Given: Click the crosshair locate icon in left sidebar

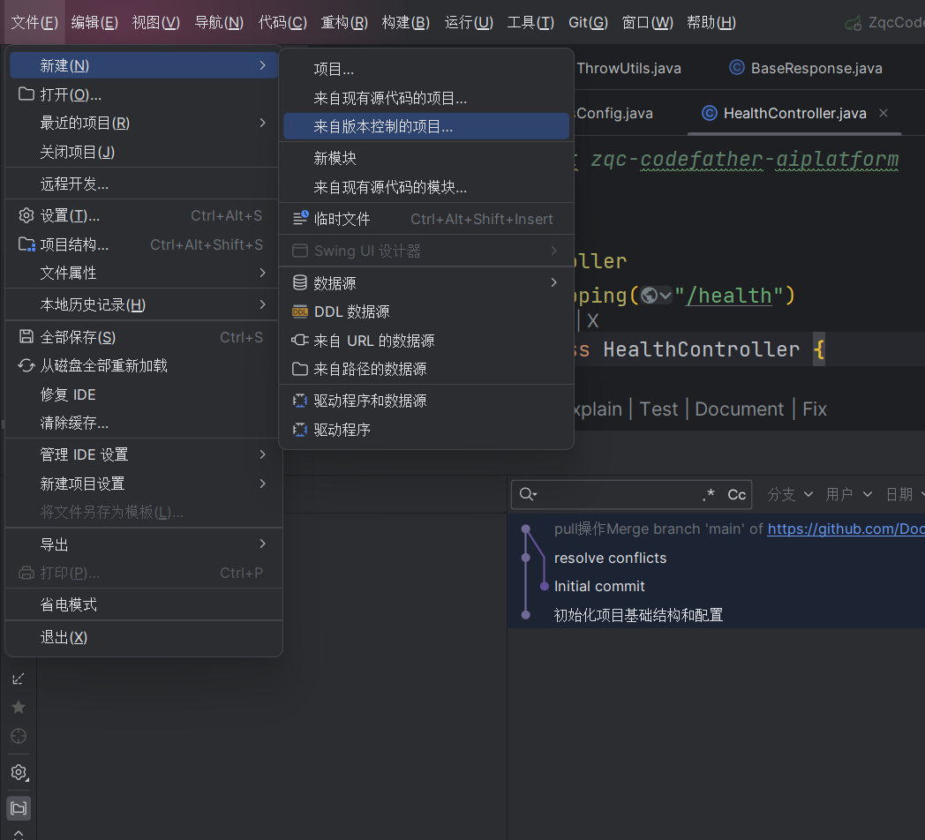Looking at the screenshot, I should point(19,736).
